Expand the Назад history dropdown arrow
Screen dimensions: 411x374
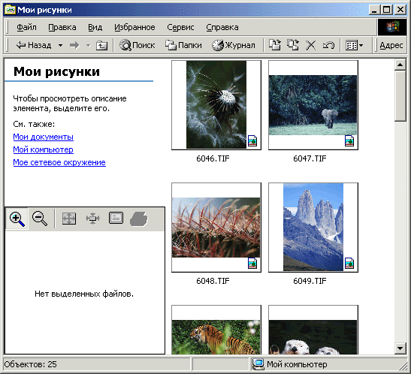pos(60,46)
